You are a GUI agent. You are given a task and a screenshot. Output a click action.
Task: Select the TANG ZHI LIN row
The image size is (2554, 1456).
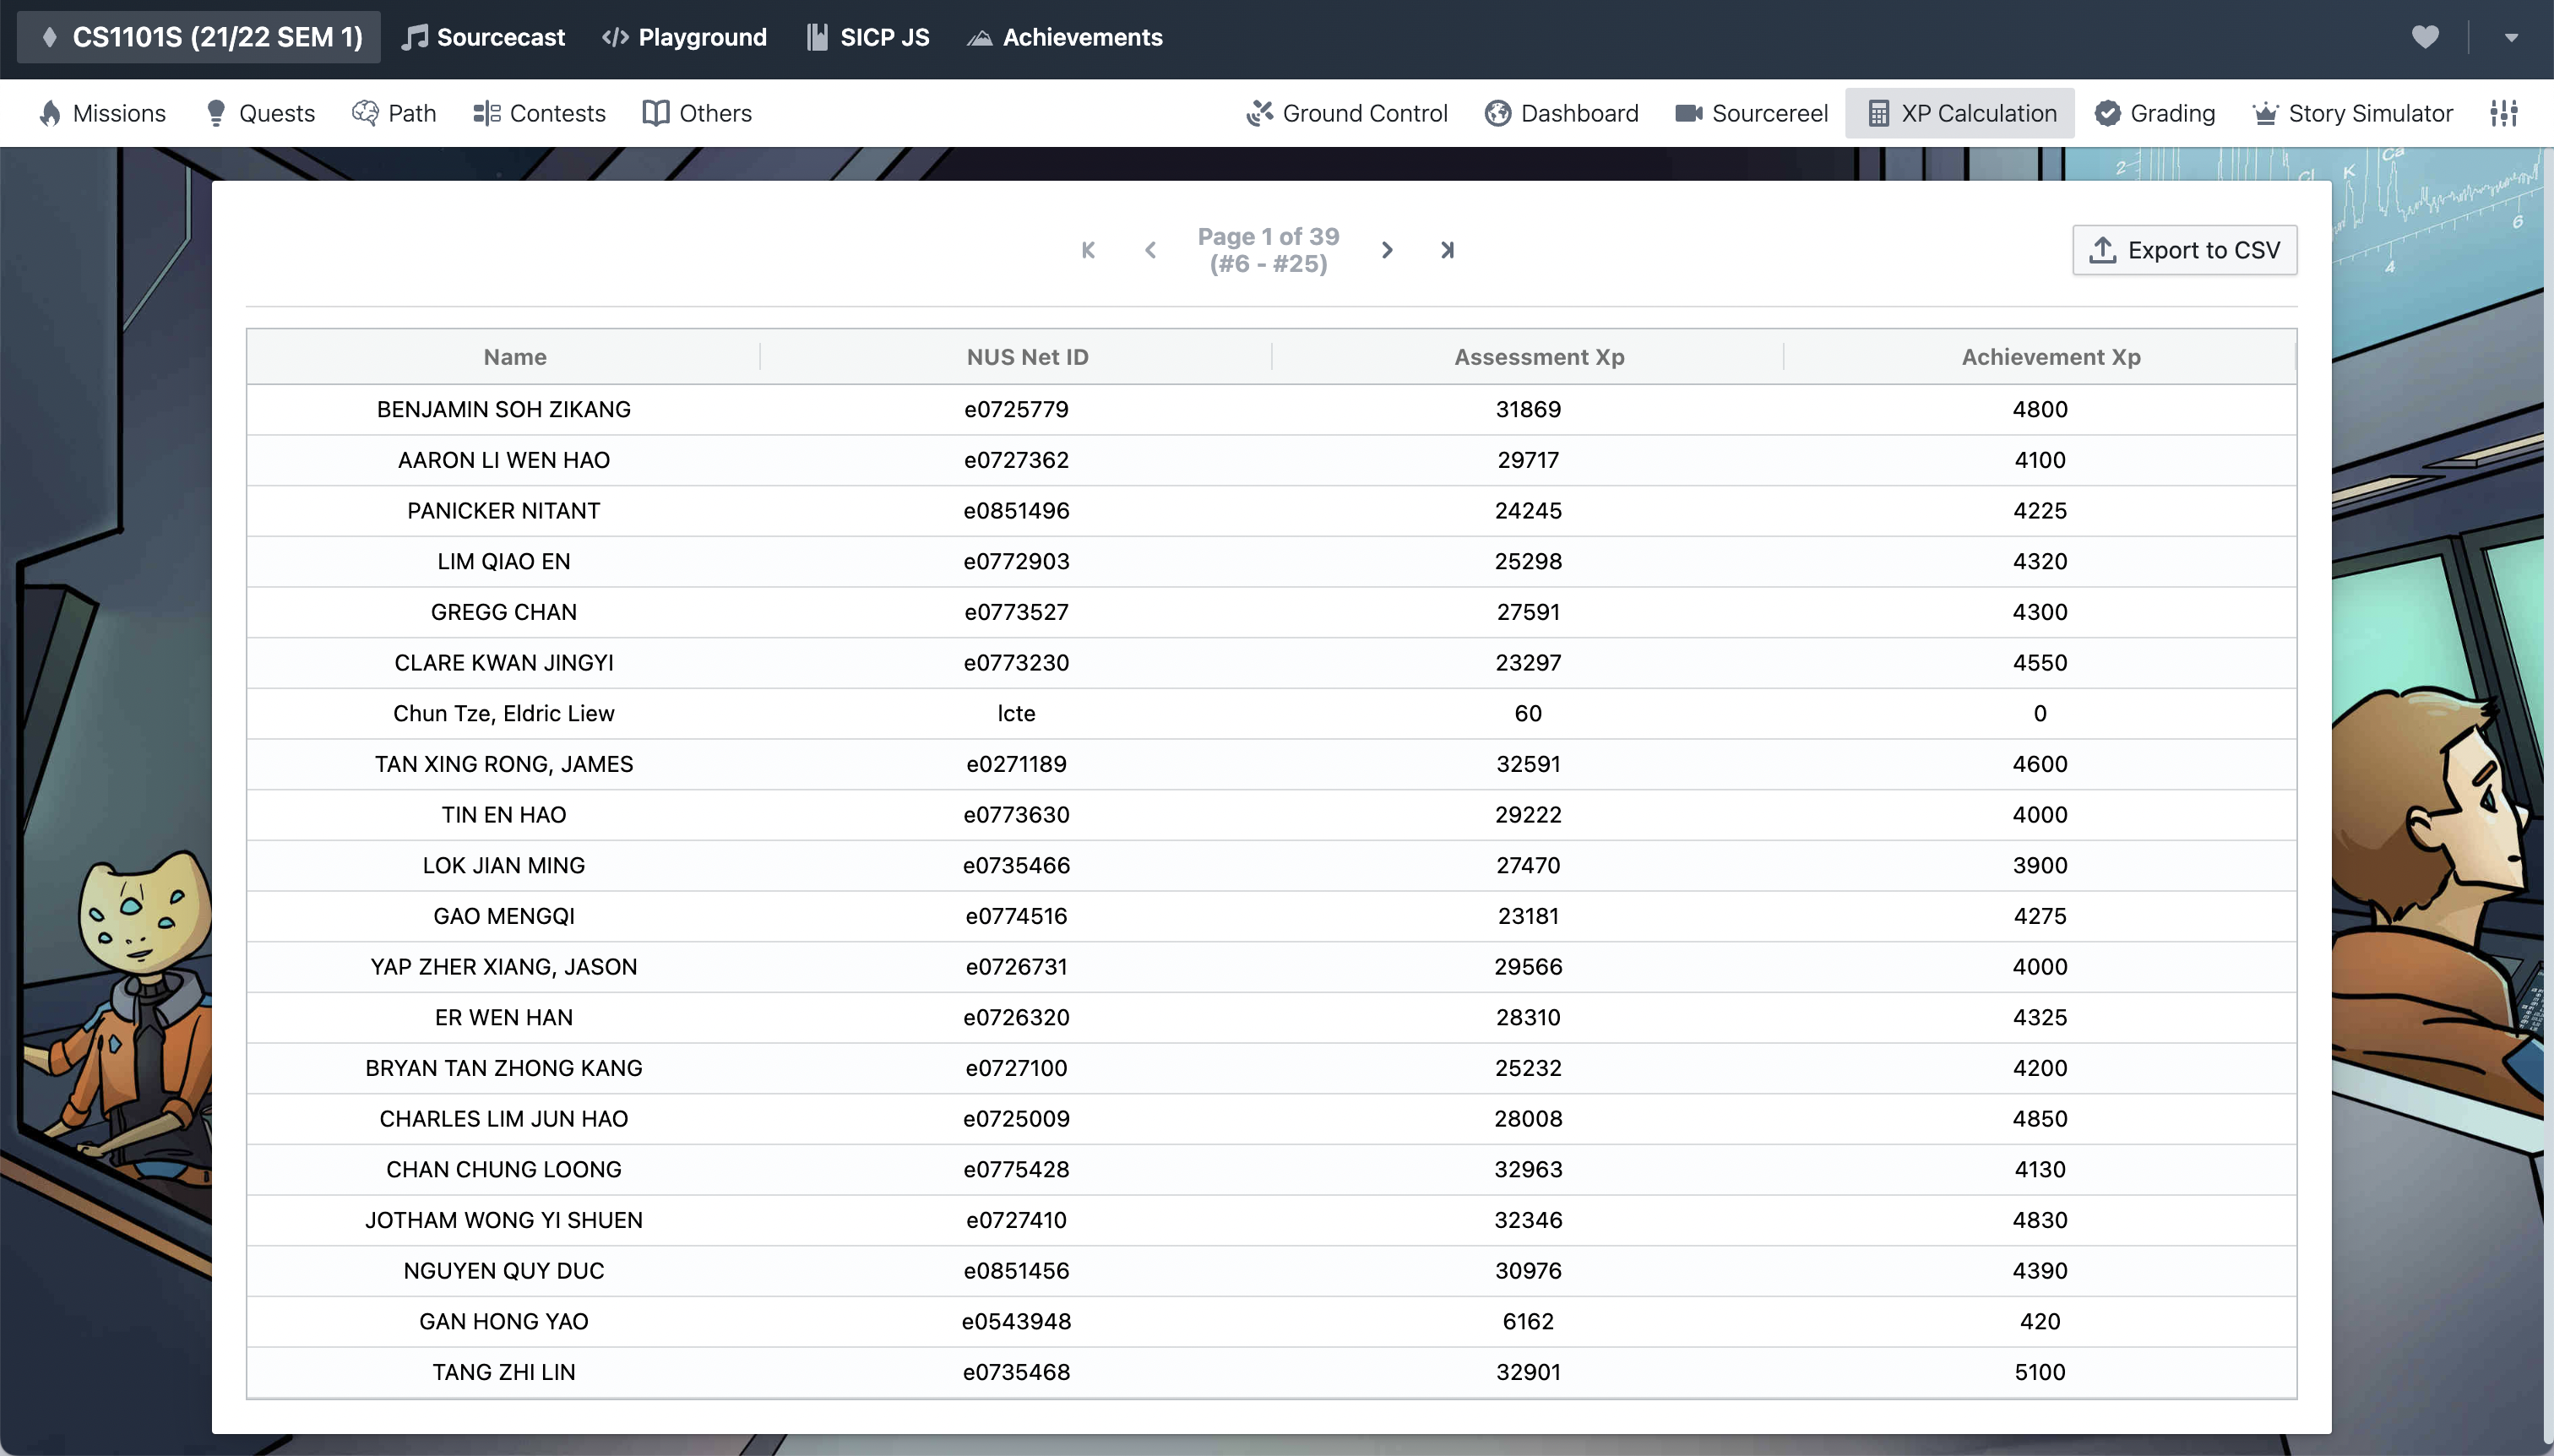click(504, 1372)
